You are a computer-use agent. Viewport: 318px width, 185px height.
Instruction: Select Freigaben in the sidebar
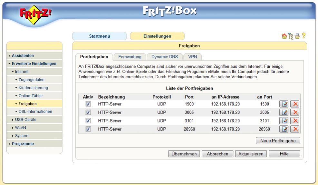pyautogui.click(x=34, y=104)
